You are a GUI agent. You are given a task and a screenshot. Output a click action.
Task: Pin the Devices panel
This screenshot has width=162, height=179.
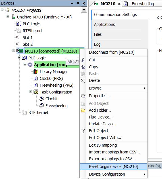point(78,3)
